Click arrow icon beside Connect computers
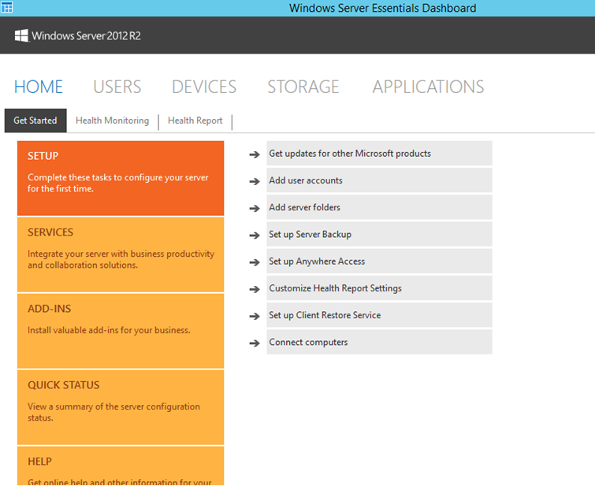Image resolution: width=595 pixels, height=486 pixels. pyautogui.click(x=255, y=343)
